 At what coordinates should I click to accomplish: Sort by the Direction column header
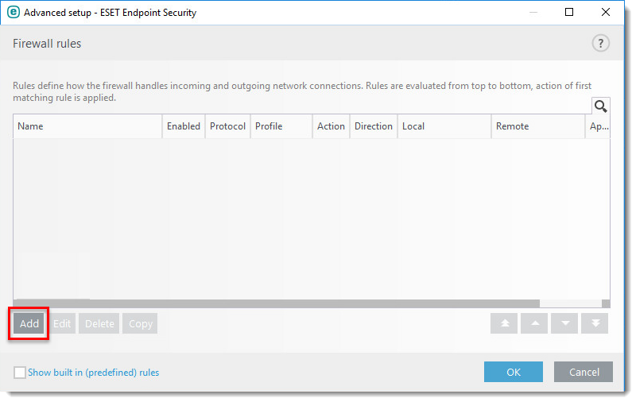pyautogui.click(x=373, y=126)
